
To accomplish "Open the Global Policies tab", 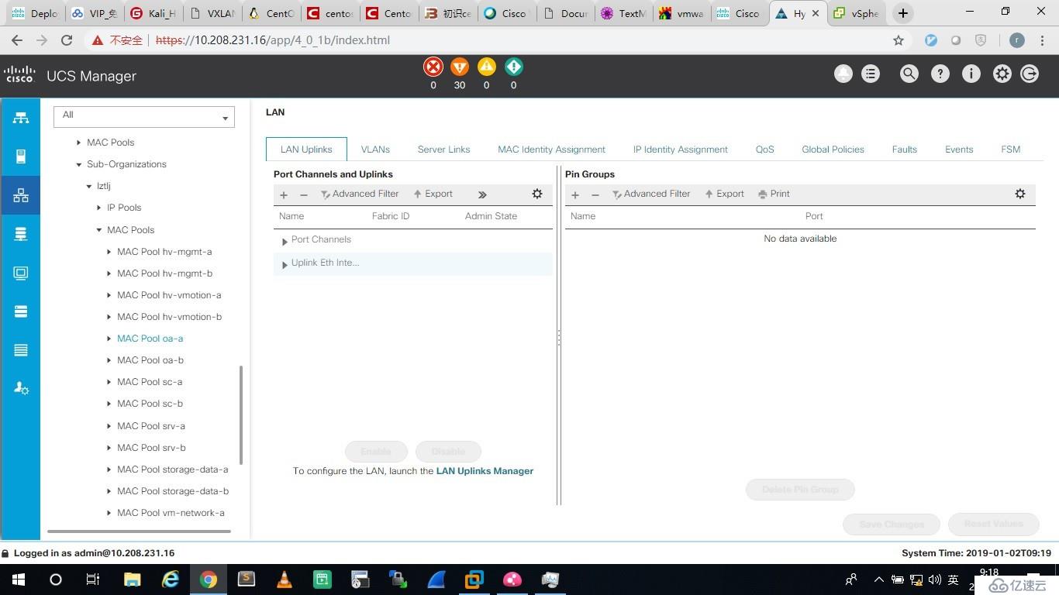I will pyautogui.click(x=833, y=150).
